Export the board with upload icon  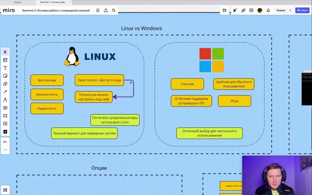pos(106,10)
